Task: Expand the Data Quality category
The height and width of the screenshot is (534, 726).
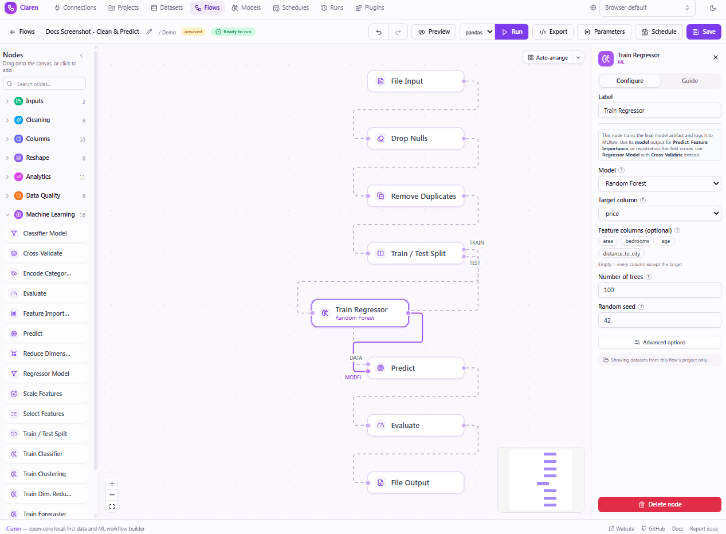Action: 46,196
